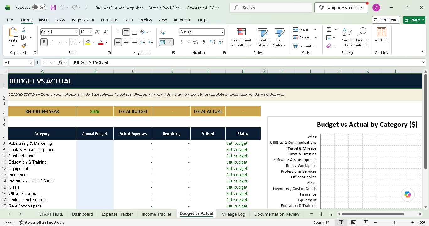Image resolution: width=429 pixels, height=226 pixels.
Task: Expand the Sort & Filter dropdown
Action: point(347,37)
